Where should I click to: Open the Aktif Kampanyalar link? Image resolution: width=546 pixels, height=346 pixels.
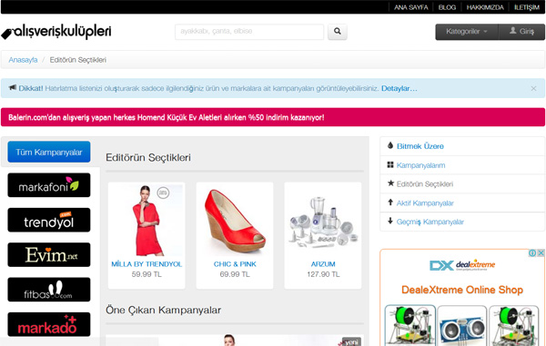click(x=425, y=203)
